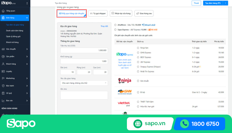
Task: Expand the Marketing menu
Action: (x=27, y=78)
